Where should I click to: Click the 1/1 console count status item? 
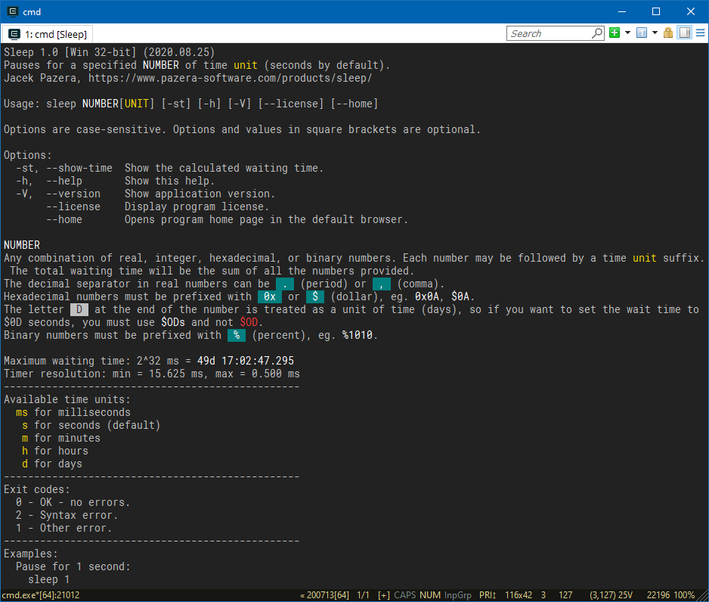[364, 595]
